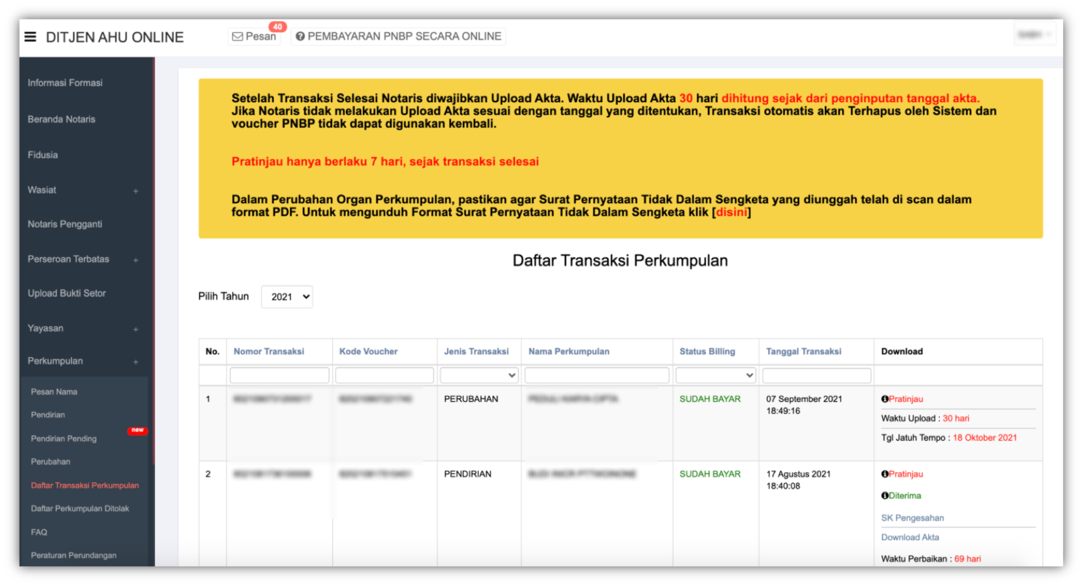Viewport: 1080px width, 584px height.
Task: Click the Pembayaran PNBP help icon
Action: point(300,36)
